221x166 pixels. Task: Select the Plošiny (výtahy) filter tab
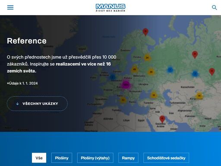(x=95, y=158)
